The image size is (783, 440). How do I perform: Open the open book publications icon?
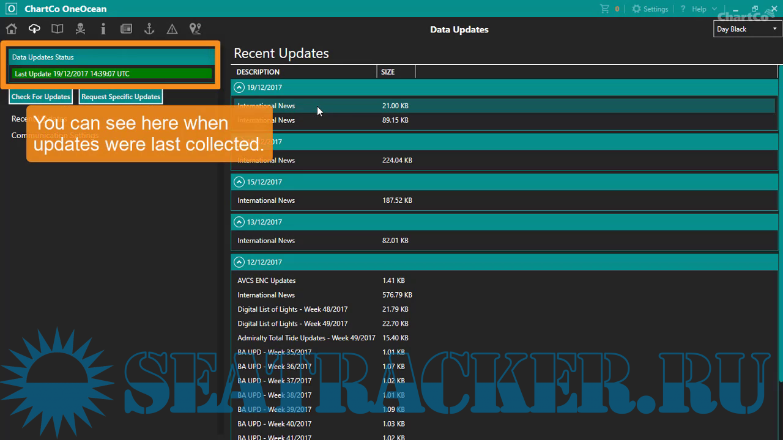pyautogui.click(x=58, y=29)
